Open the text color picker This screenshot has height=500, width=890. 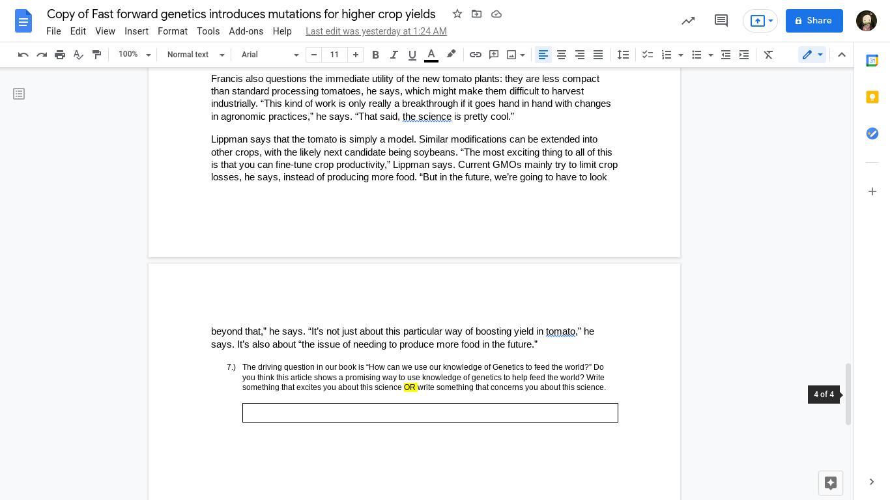click(x=431, y=55)
